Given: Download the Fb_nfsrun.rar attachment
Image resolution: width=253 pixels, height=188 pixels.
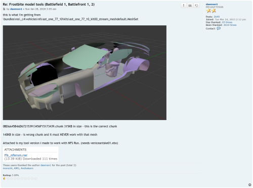Looking at the screenshot, I should tap(16, 155).
